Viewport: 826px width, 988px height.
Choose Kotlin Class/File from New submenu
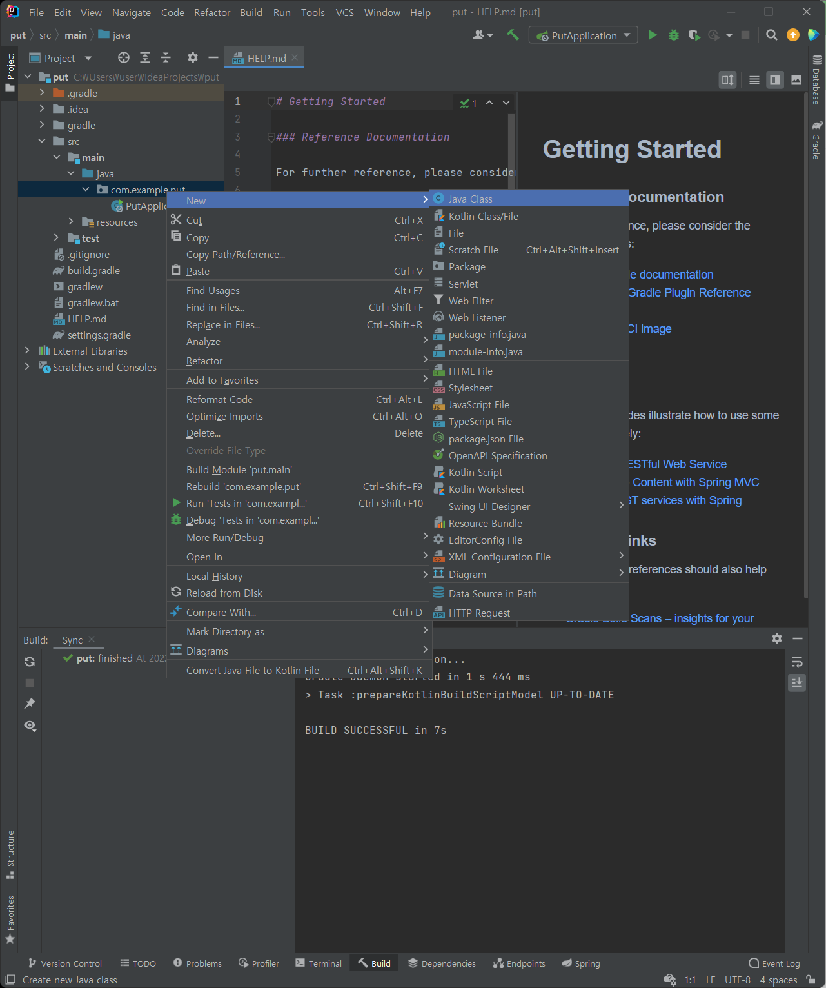pos(529,216)
